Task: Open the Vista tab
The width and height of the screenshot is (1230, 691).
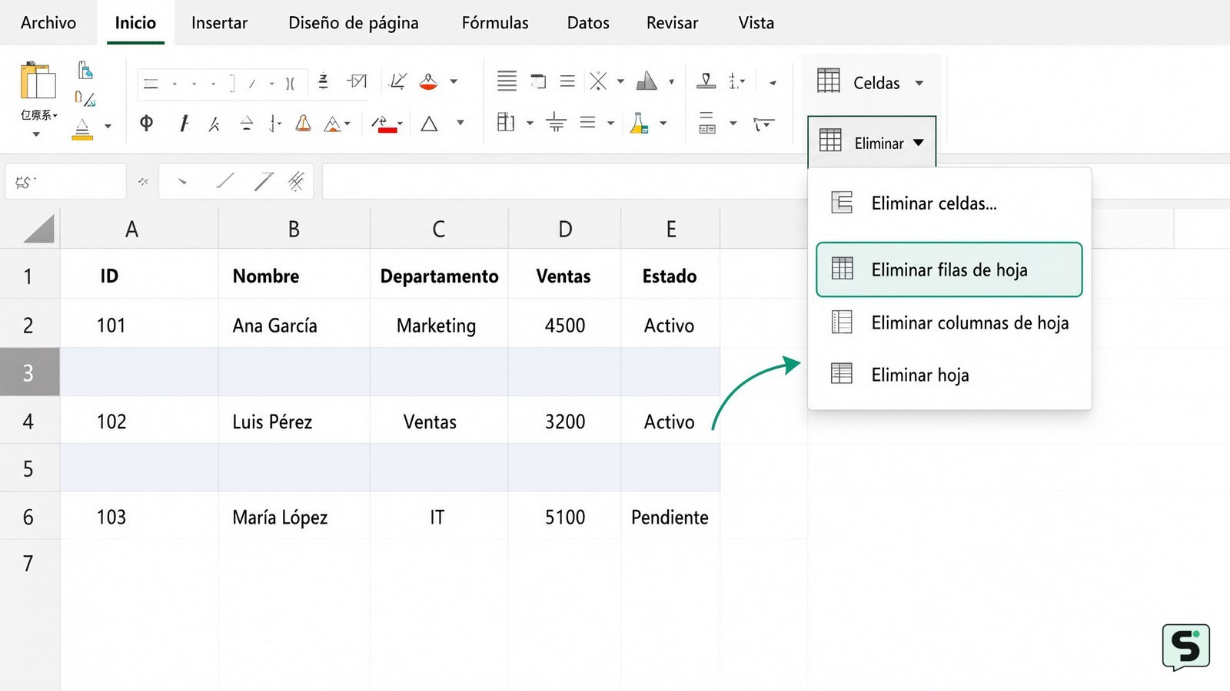Action: (756, 23)
